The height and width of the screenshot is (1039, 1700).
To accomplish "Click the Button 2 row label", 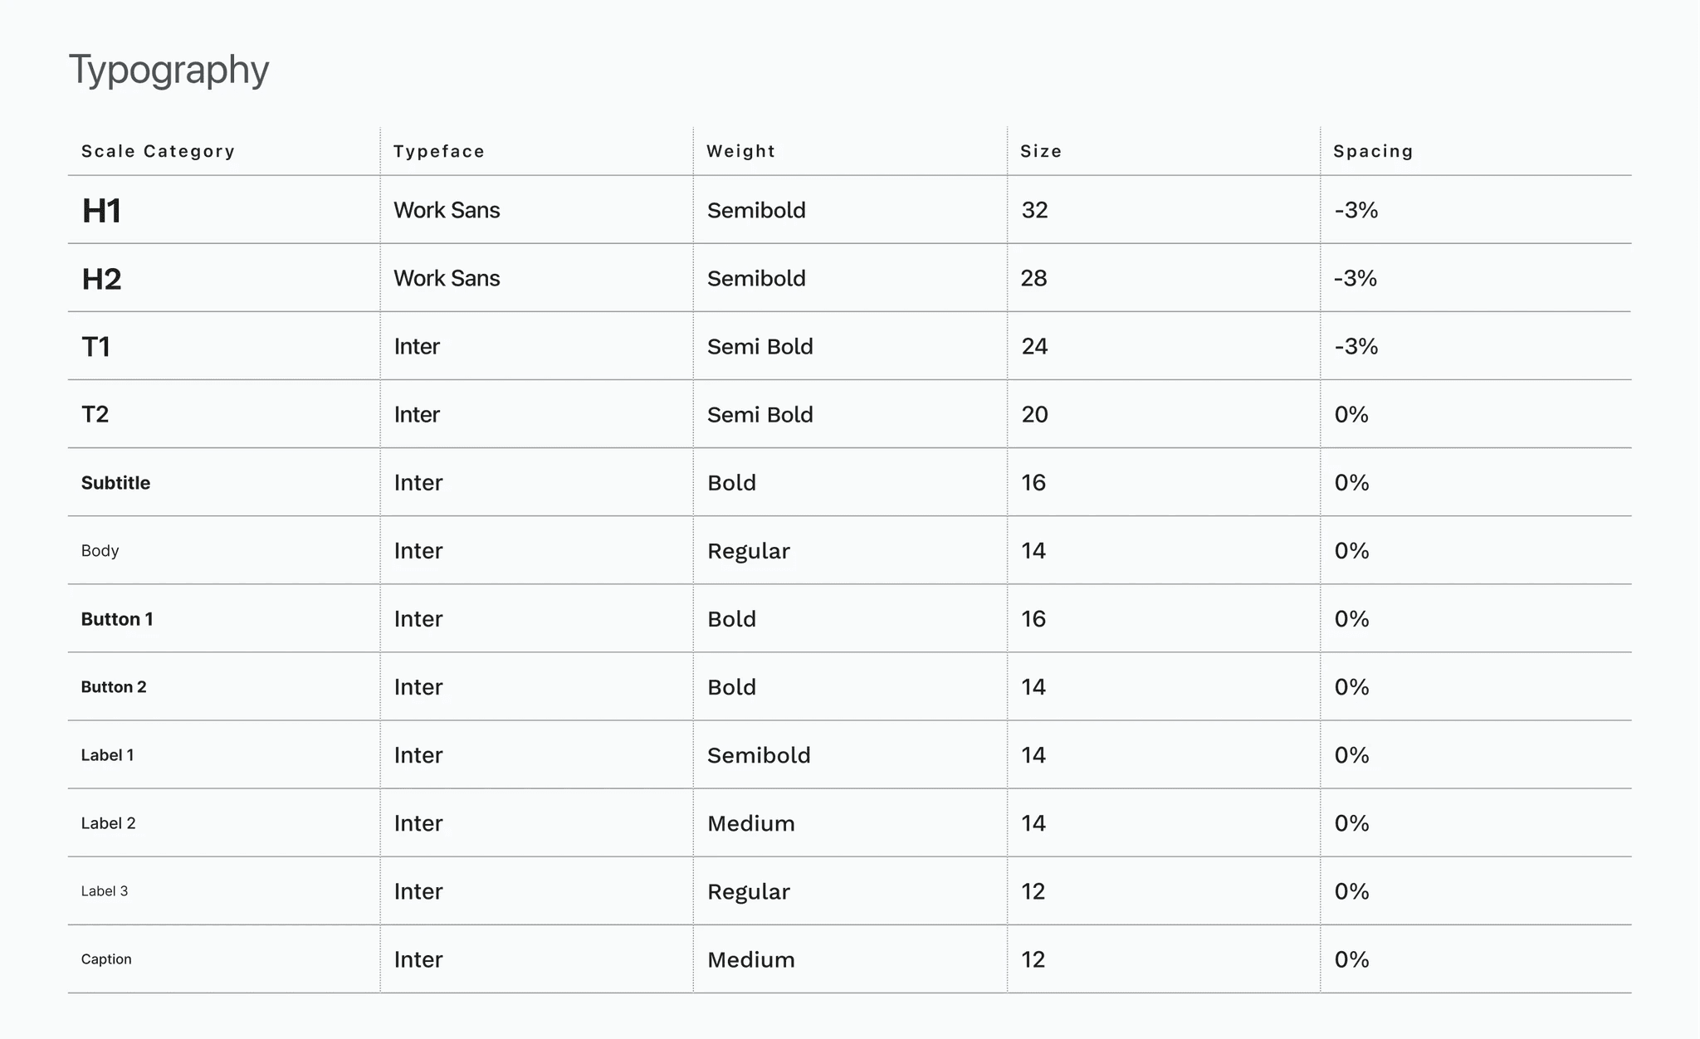I will click(x=113, y=687).
